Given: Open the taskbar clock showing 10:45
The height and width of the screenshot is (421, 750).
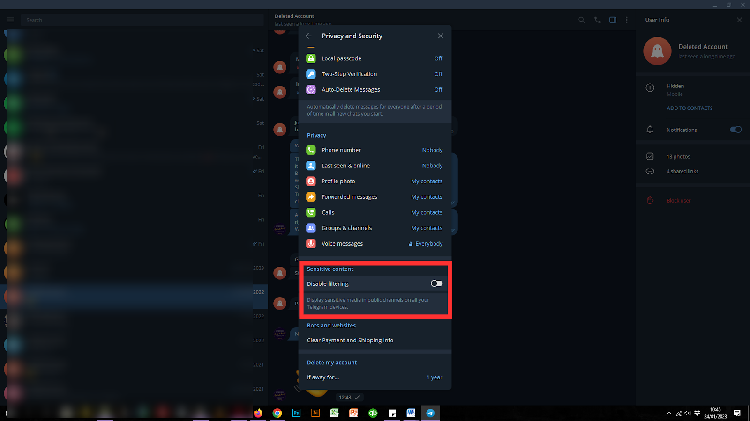Looking at the screenshot, I should point(715,413).
